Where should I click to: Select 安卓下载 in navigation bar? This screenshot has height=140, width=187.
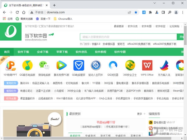tap(43, 52)
